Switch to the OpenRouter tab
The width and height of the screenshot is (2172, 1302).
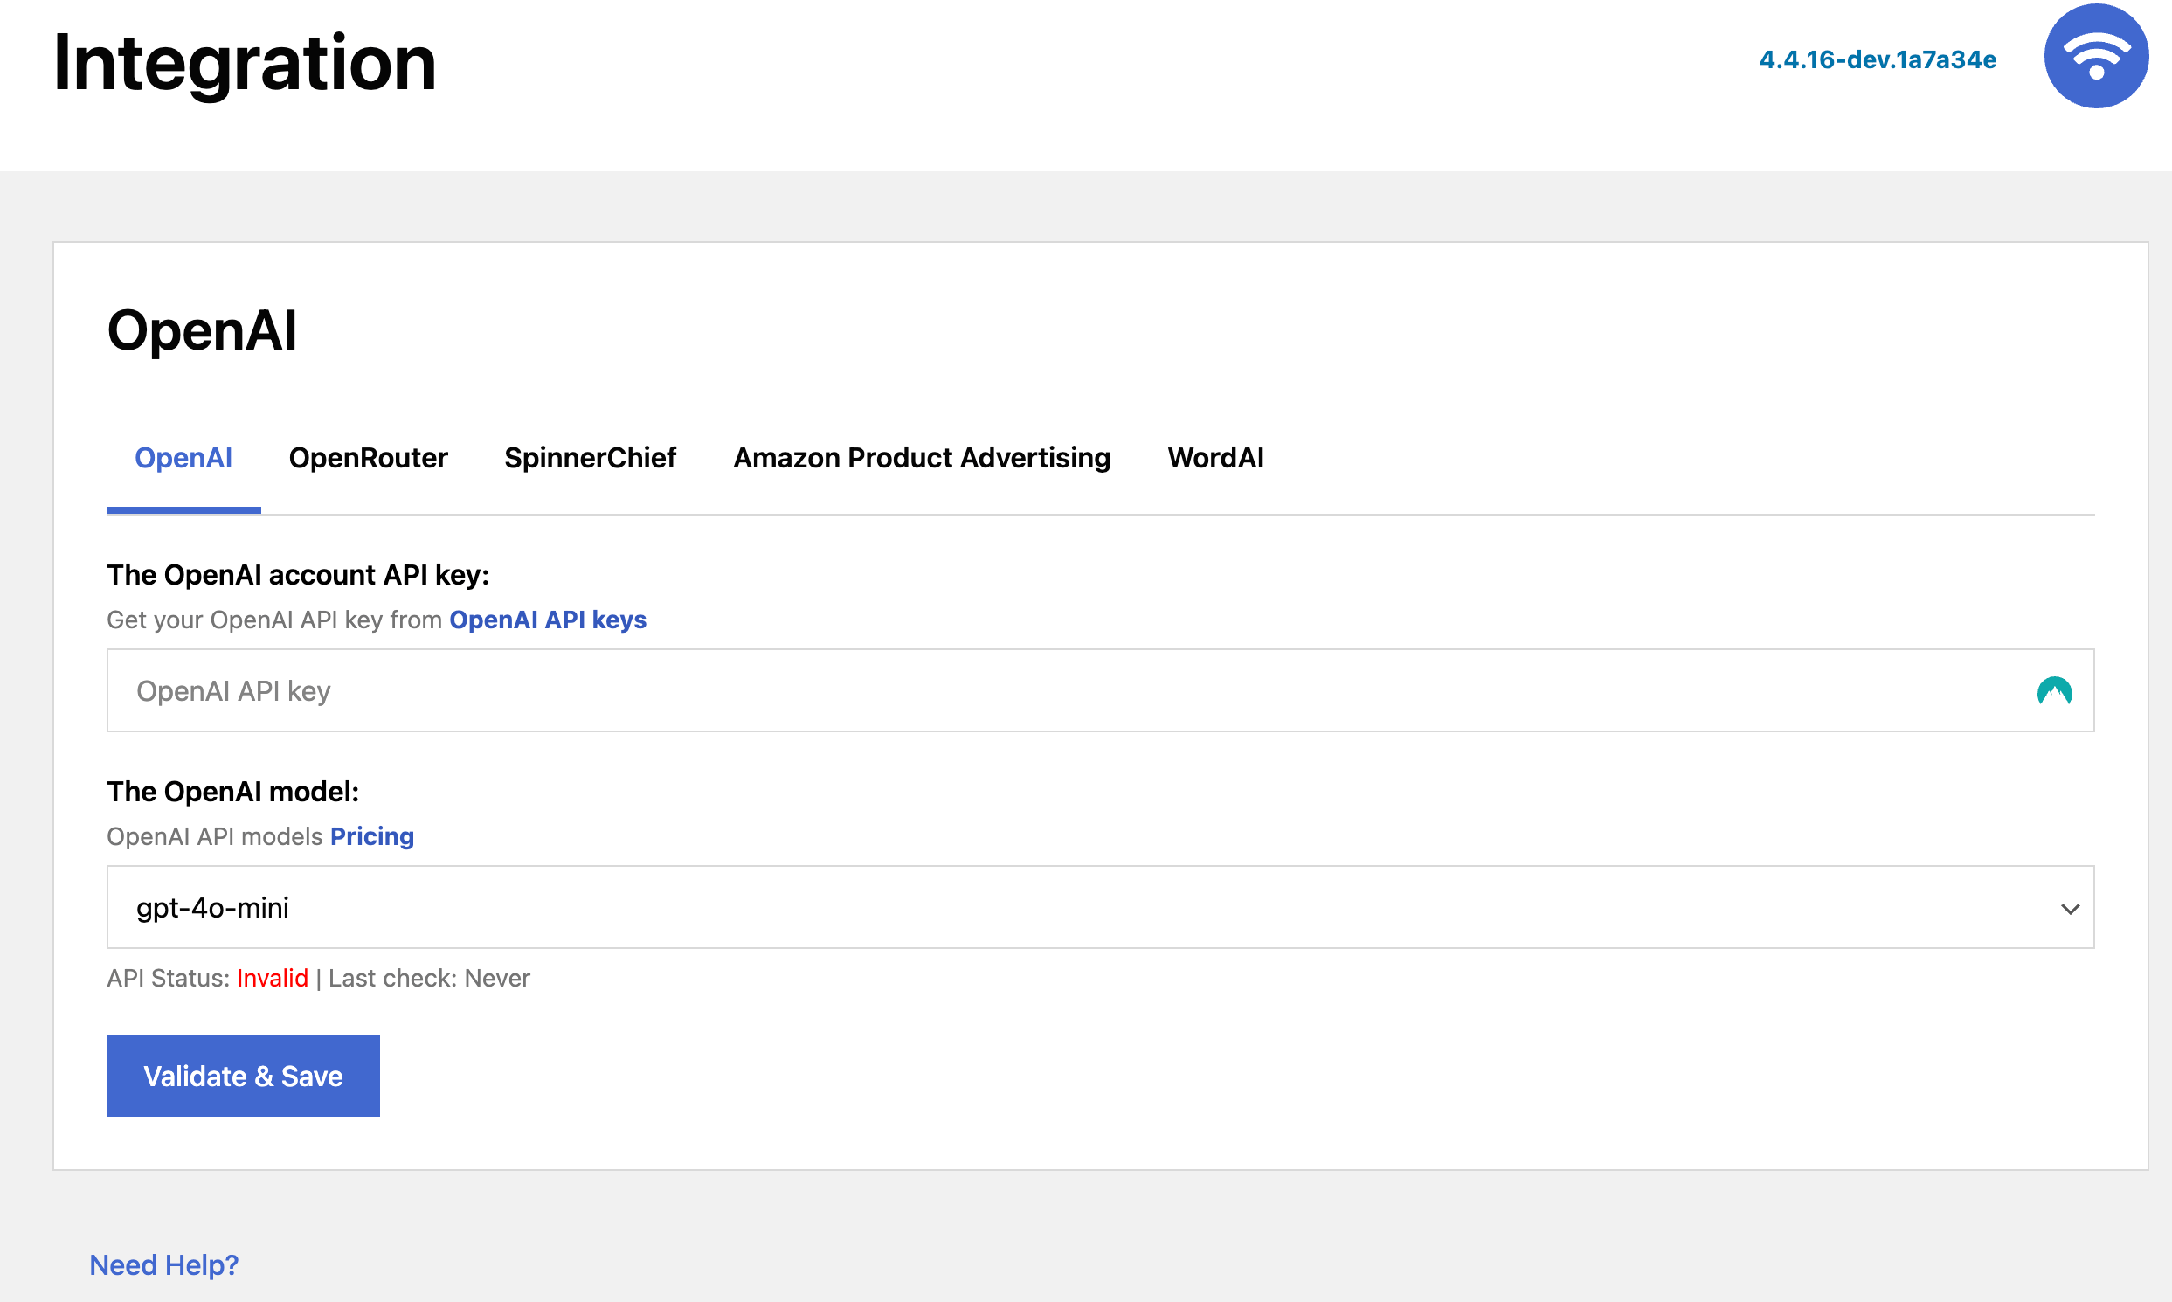[x=368, y=458]
